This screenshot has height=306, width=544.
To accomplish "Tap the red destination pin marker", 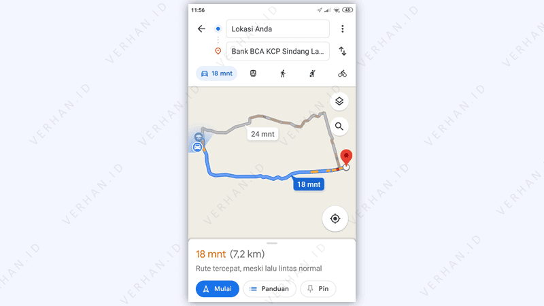I will tap(346, 157).
